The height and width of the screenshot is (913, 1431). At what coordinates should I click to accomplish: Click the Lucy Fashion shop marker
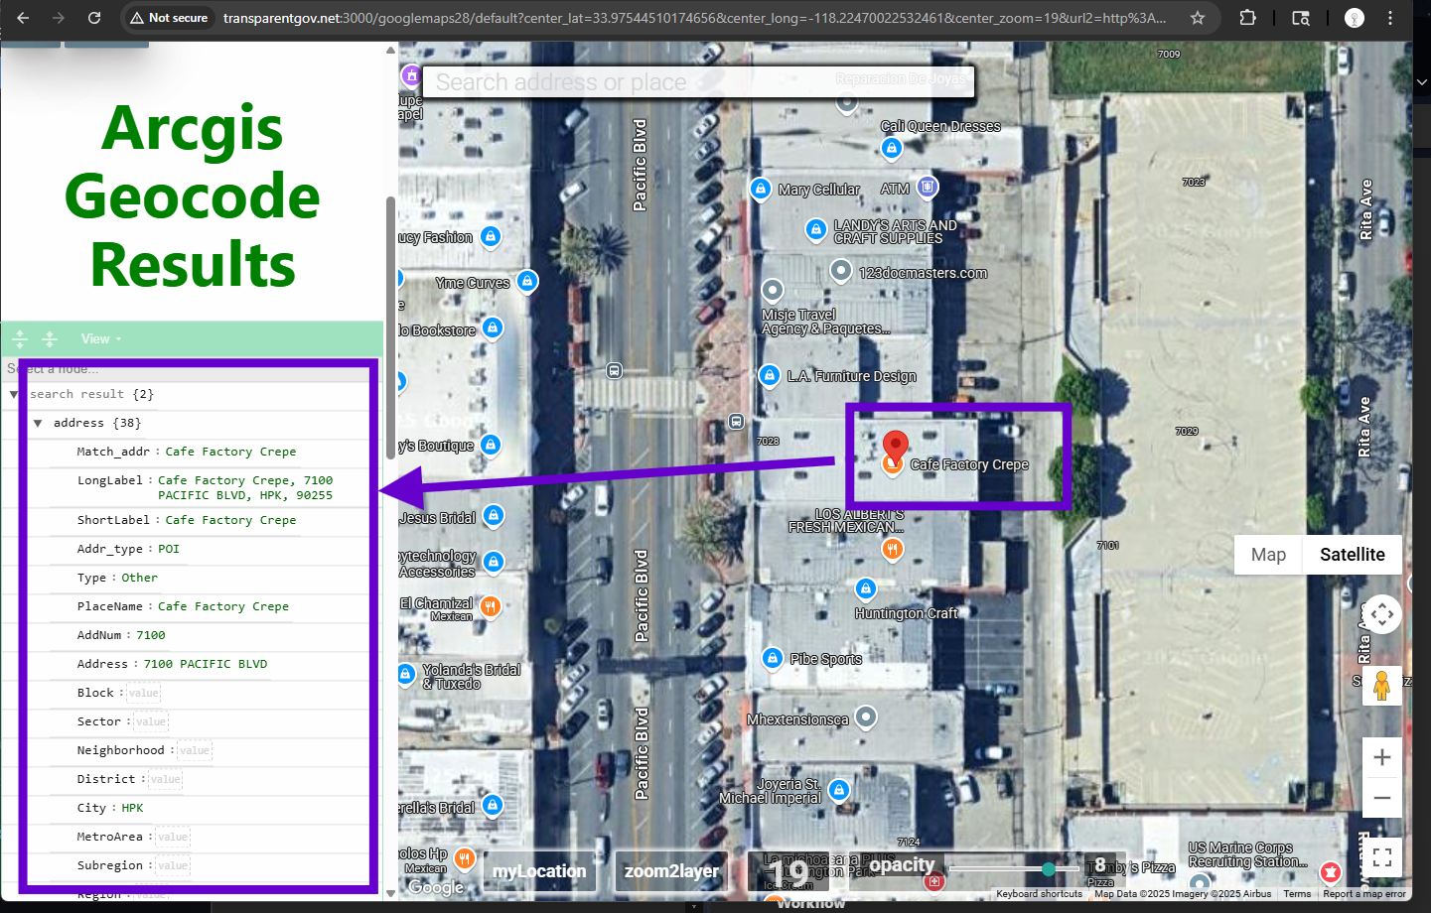tap(491, 236)
